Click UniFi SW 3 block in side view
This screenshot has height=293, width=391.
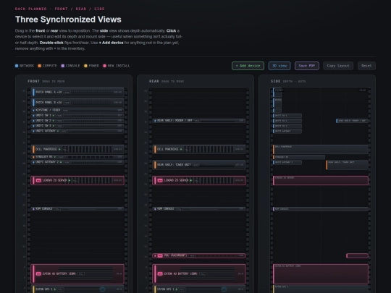pyautogui.click(x=287, y=126)
